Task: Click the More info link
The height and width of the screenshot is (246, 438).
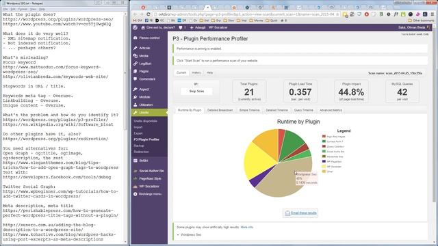Action: [x=246, y=228]
